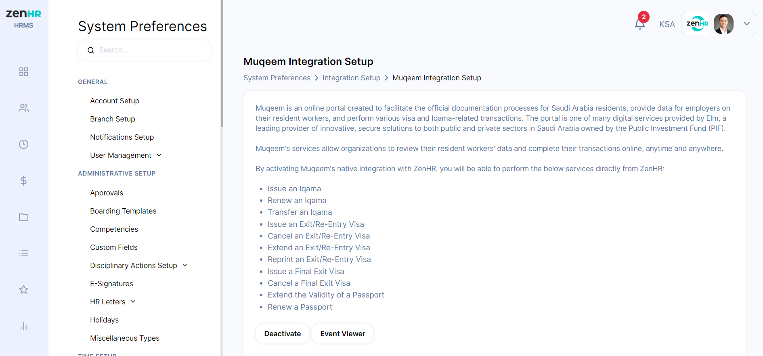Click 'Reprint an Exit/Re-Entry Visa' item
Viewport: 763px width, 356px height.
[319, 260]
